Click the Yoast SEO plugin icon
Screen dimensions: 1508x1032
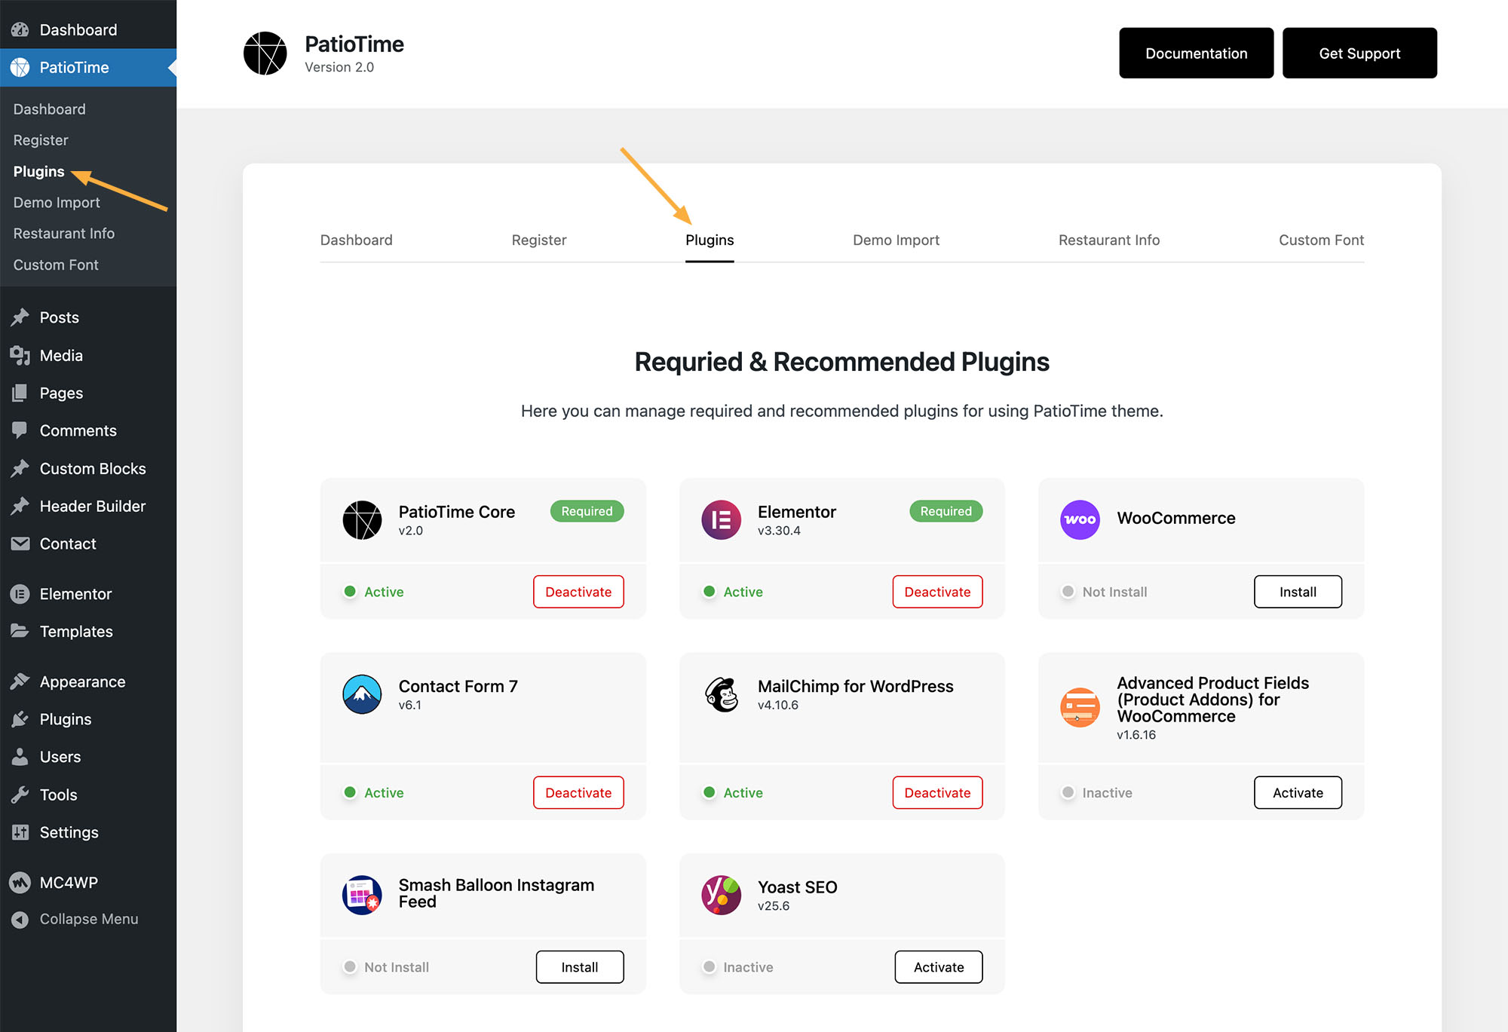(x=721, y=895)
